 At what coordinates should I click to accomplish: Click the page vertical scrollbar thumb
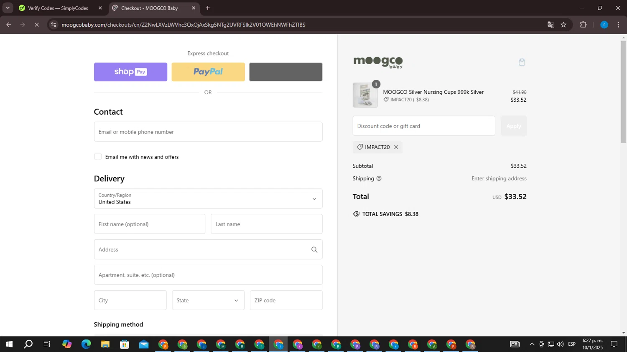click(x=624, y=92)
